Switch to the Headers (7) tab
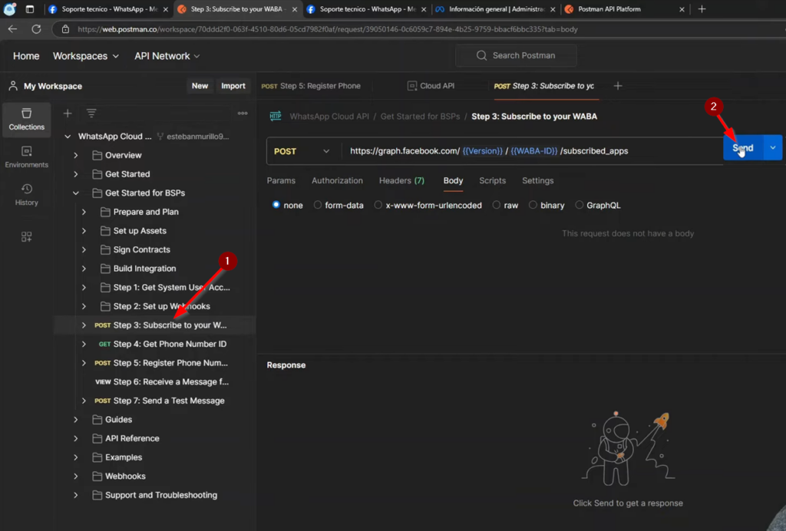 tap(401, 180)
